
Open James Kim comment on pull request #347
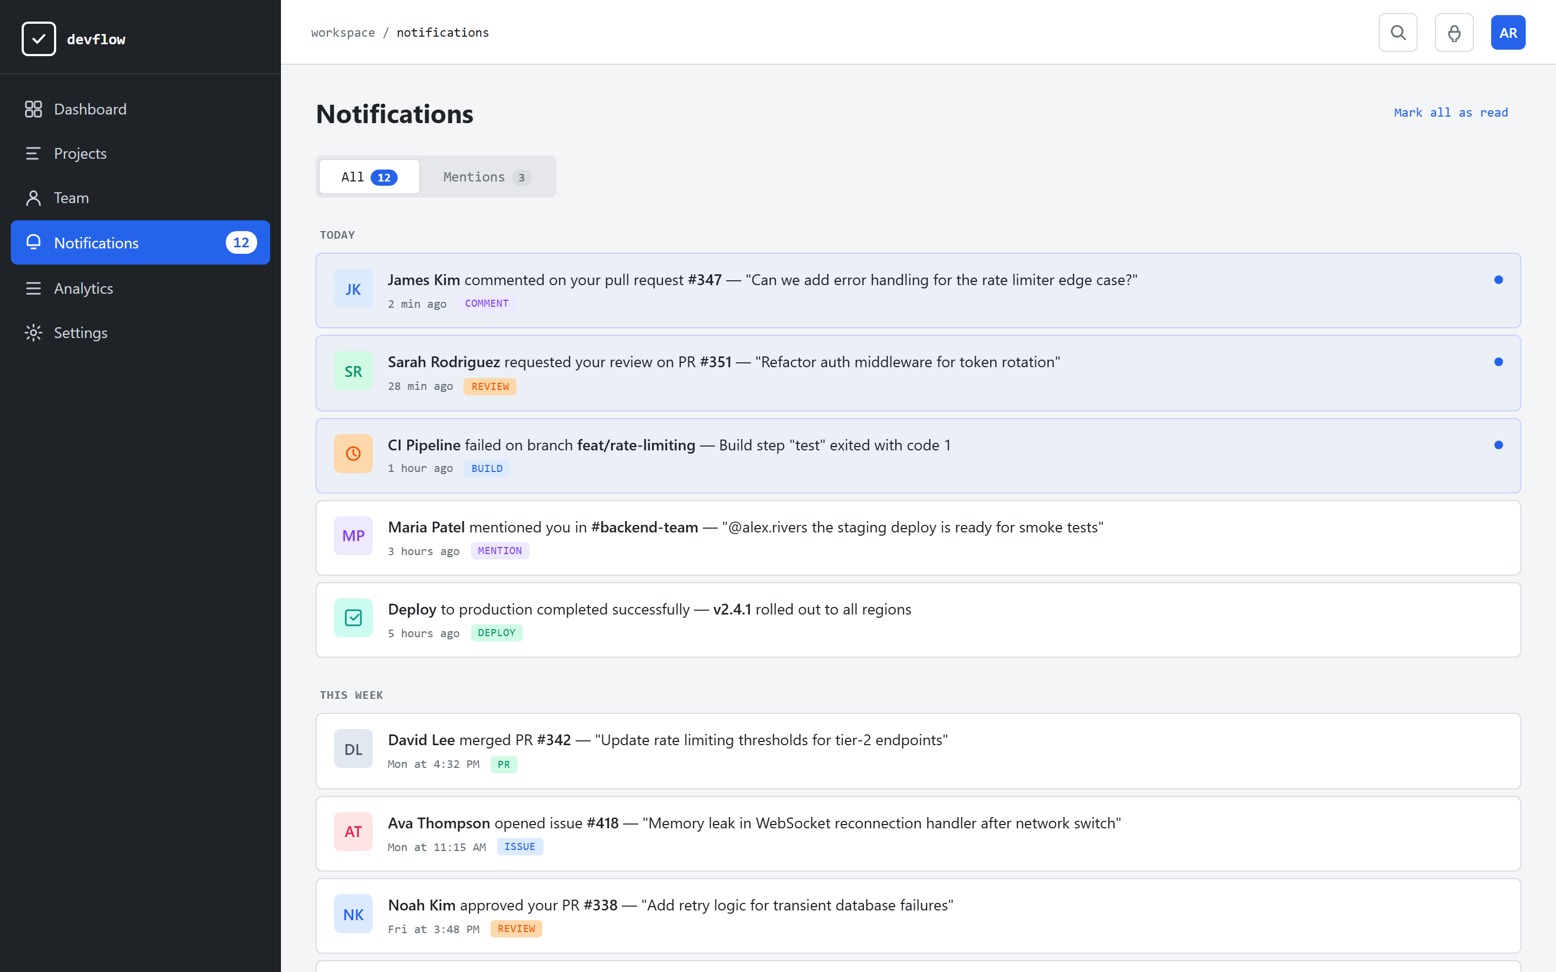pos(917,291)
